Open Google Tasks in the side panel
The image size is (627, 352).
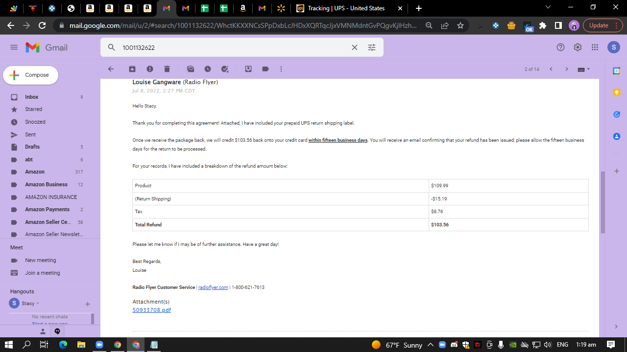(617, 114)
